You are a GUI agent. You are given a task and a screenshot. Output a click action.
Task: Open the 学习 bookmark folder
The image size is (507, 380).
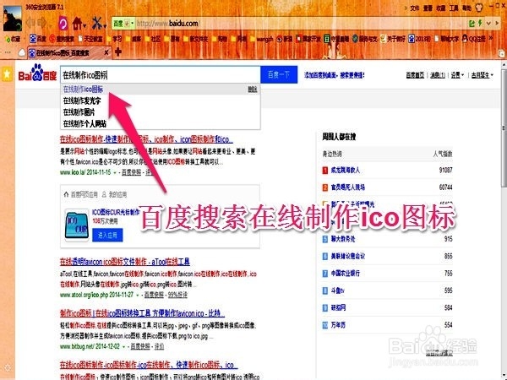pos(114,39)
